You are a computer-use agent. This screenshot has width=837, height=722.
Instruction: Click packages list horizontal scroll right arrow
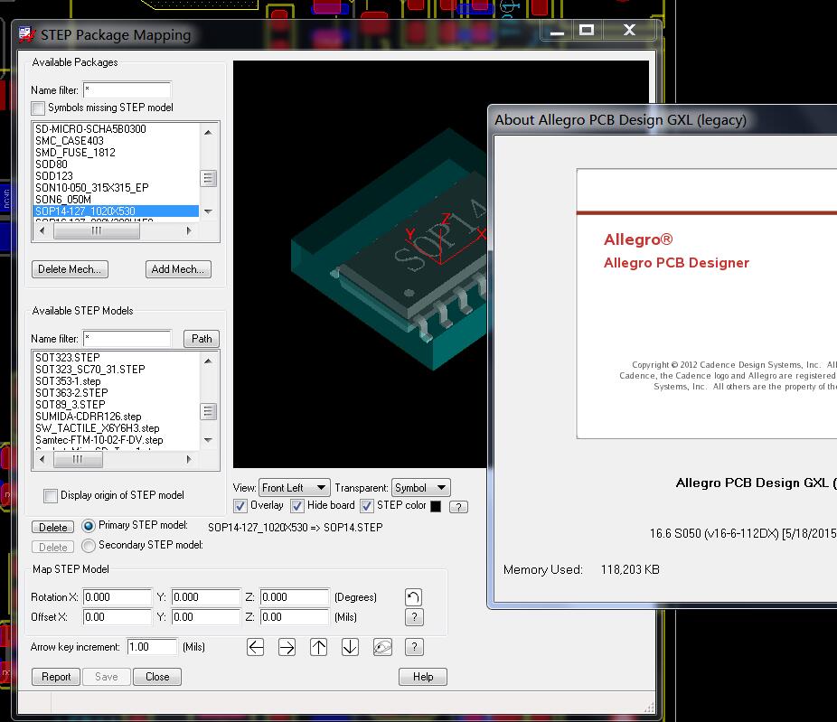pos(189,231)
